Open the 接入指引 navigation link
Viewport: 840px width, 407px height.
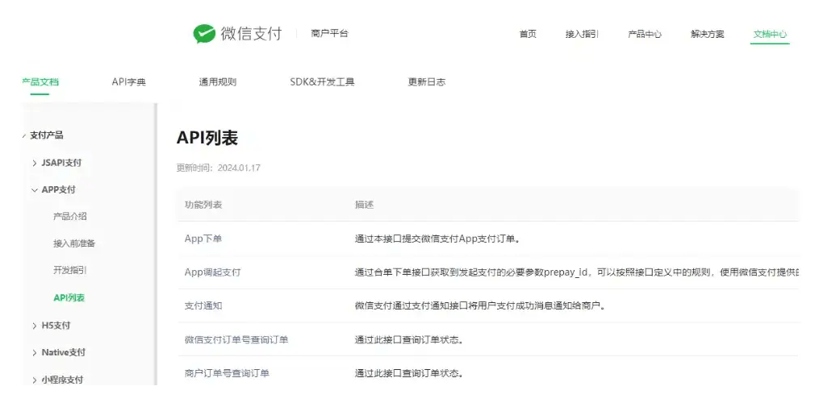click(x=582, y=34)
